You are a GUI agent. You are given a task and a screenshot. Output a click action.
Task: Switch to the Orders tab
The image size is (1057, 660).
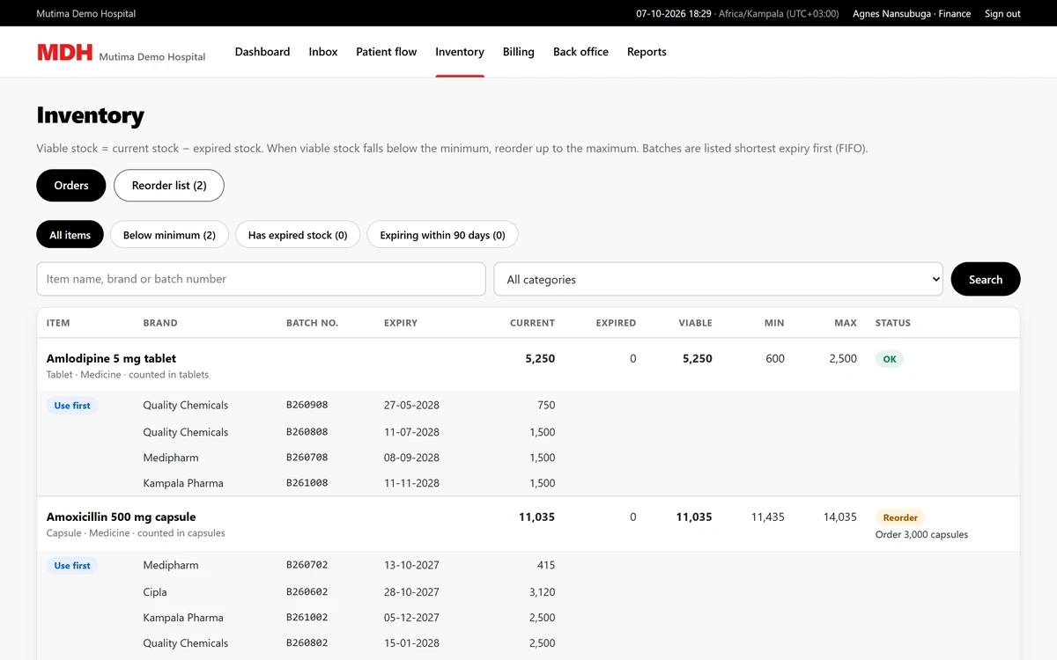[x=71, y=186]
